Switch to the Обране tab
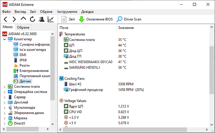215x133 pixels. click(x=23, y=28)
